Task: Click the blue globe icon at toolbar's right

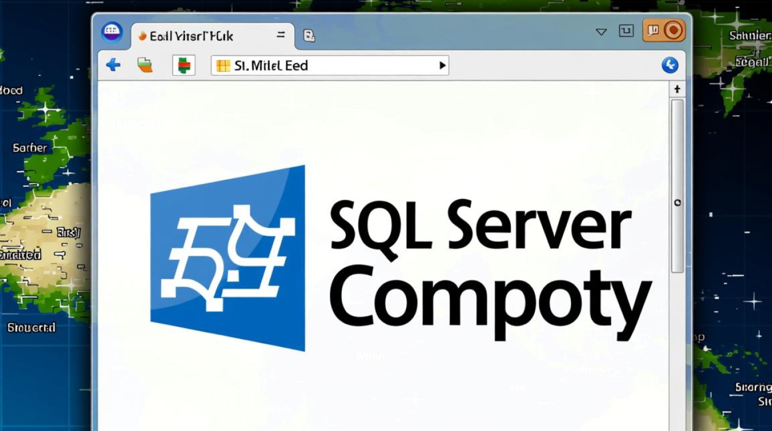Action: 670,66
